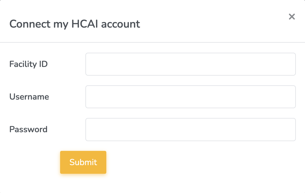Close the Connect my HCAI account modal

[292, 17]
